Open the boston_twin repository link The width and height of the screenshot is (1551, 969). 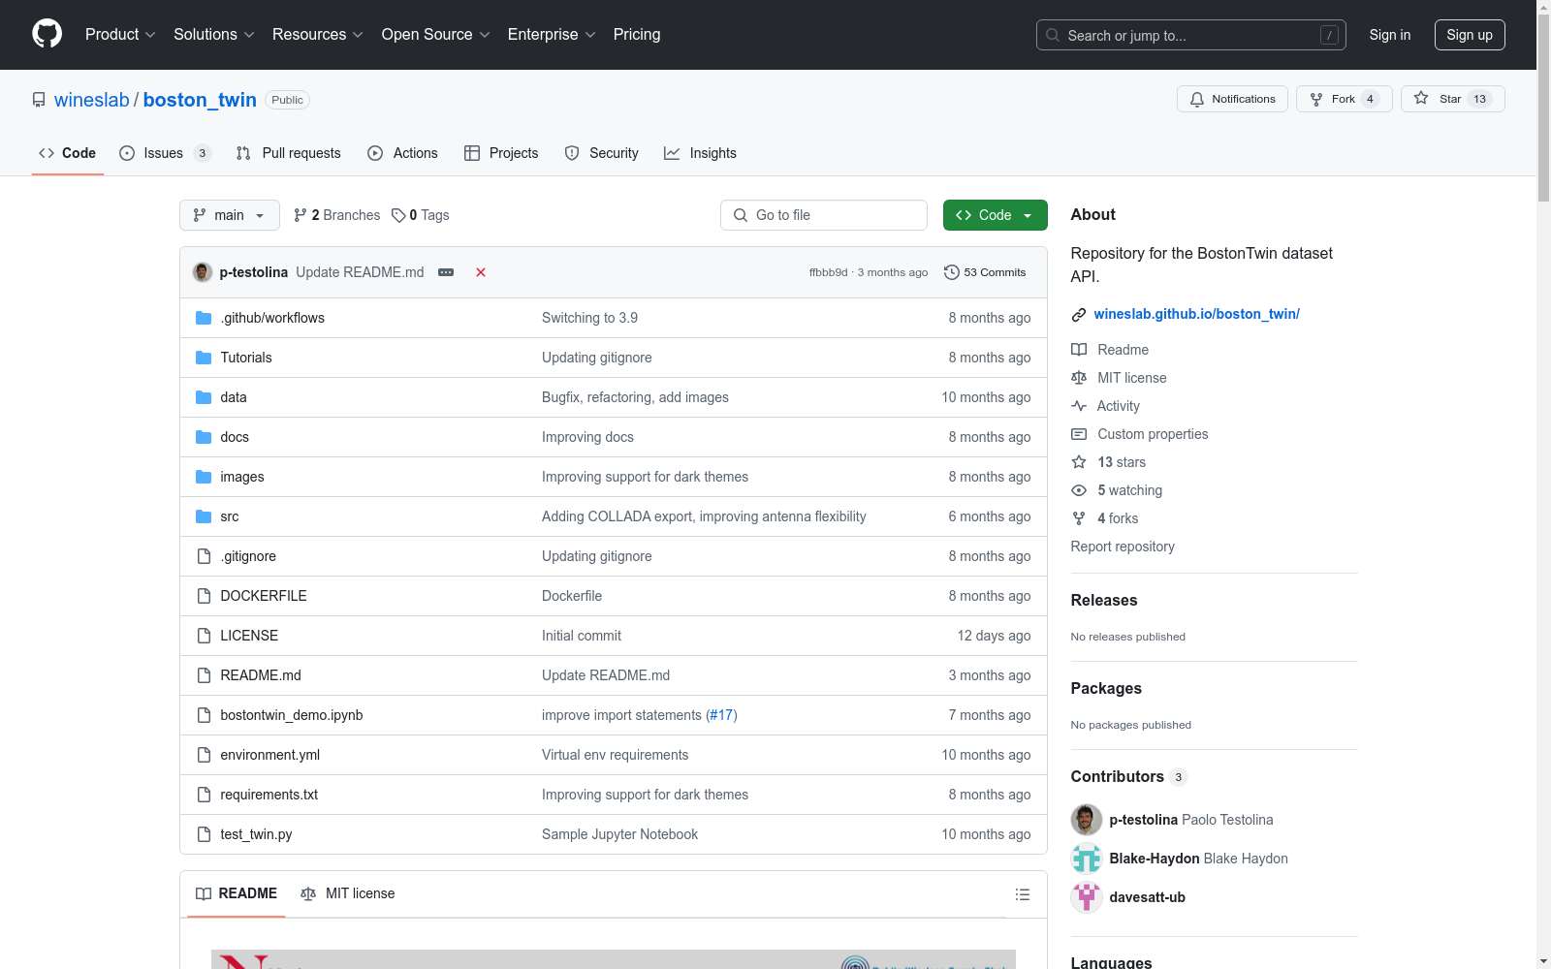(200, 100)
